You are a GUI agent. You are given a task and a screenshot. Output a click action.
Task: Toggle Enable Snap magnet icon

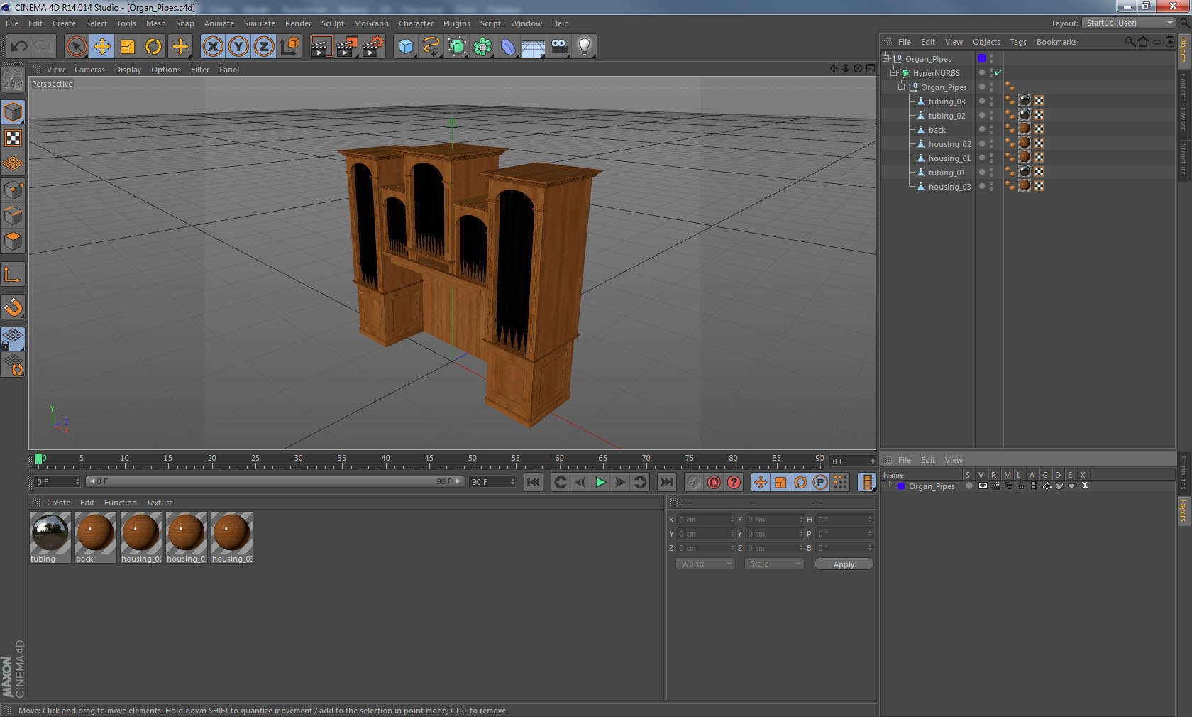click(x=13, y=307)
